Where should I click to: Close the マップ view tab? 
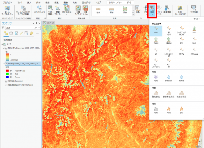tap(53, 23)
